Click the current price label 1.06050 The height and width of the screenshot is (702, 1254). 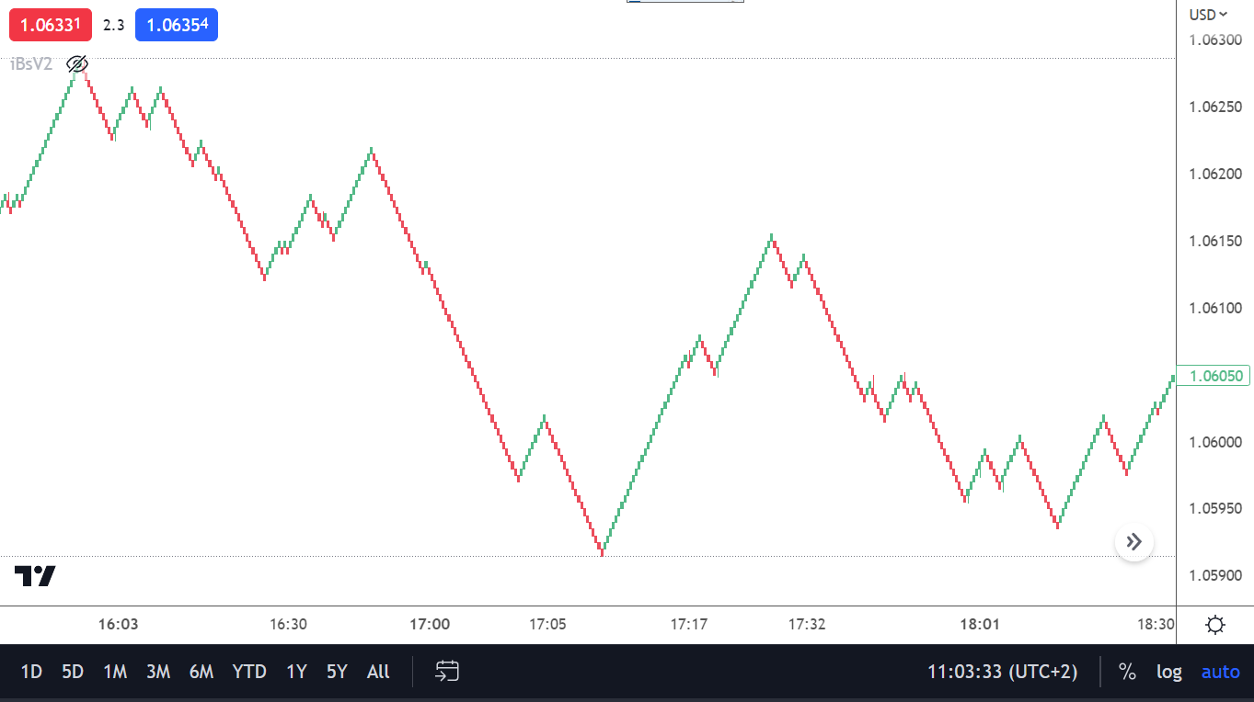[x=1214, y=376]
